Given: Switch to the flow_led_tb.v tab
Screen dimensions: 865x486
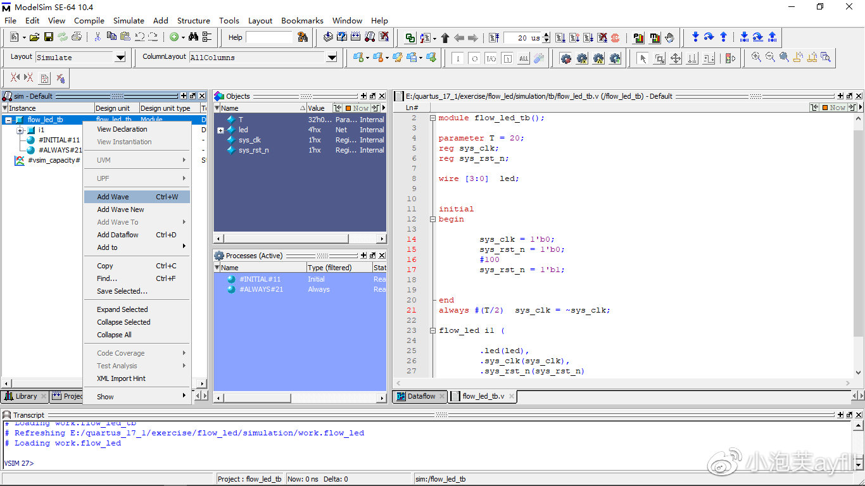Looking at the screenshot, I should [483, 396].
